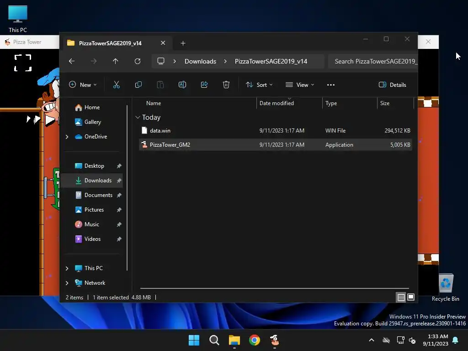
Task: Click the chevron after Downloads in path
Action: tap(225, 61)
